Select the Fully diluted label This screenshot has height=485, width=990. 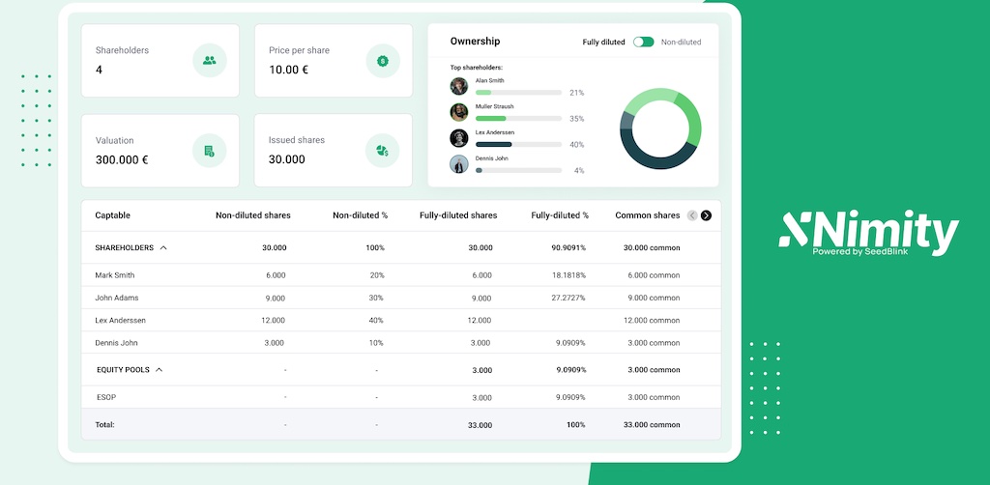604,43
